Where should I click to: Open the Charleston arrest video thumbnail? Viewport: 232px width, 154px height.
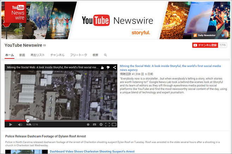[26, 152]
